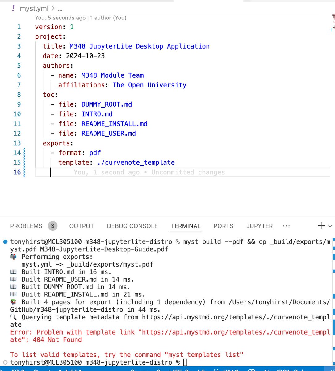The width and height of the screenshot is (335, 371).
Task: Click the title 'M348 JupyterLite Desktop Application'
Action: click(140, 46)
